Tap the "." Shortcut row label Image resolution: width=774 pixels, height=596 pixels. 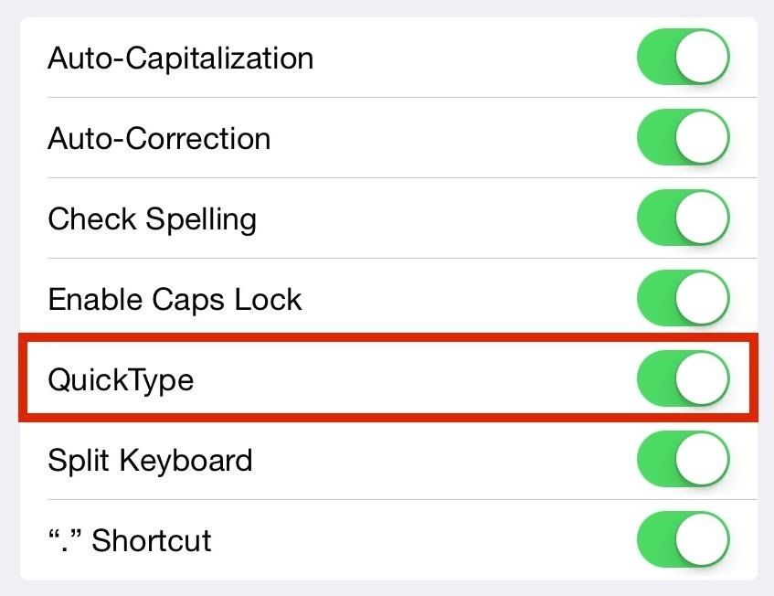click(x=128, y=540)
